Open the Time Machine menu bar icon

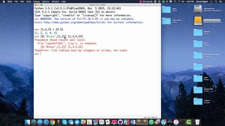point(175,1)
